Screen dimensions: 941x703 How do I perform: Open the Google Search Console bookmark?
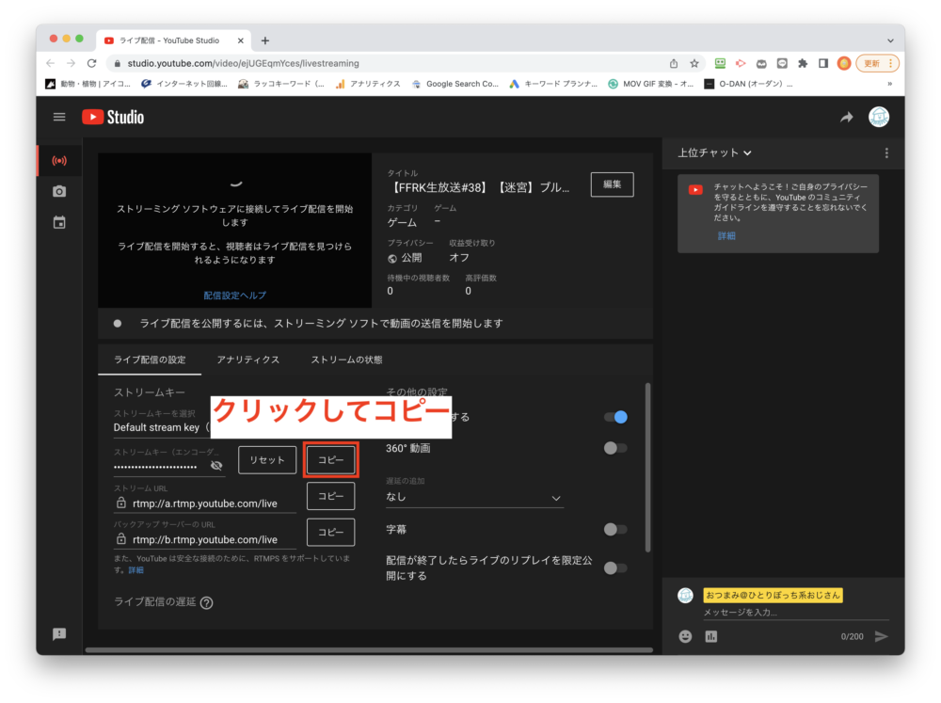coord(455,84)
